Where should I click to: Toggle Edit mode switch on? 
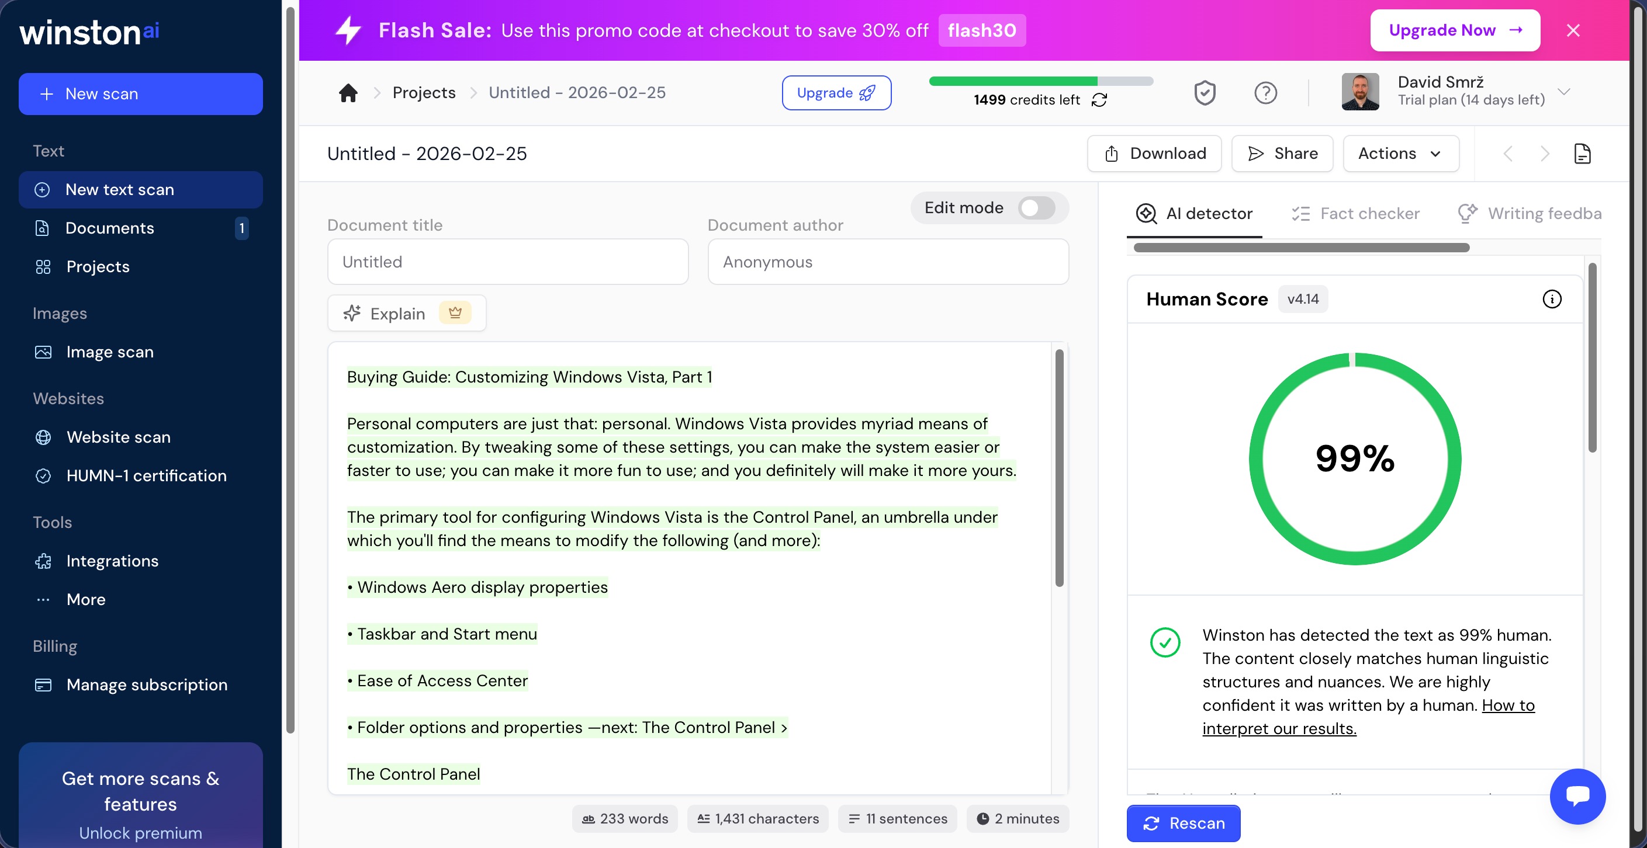click(1036, 208)
